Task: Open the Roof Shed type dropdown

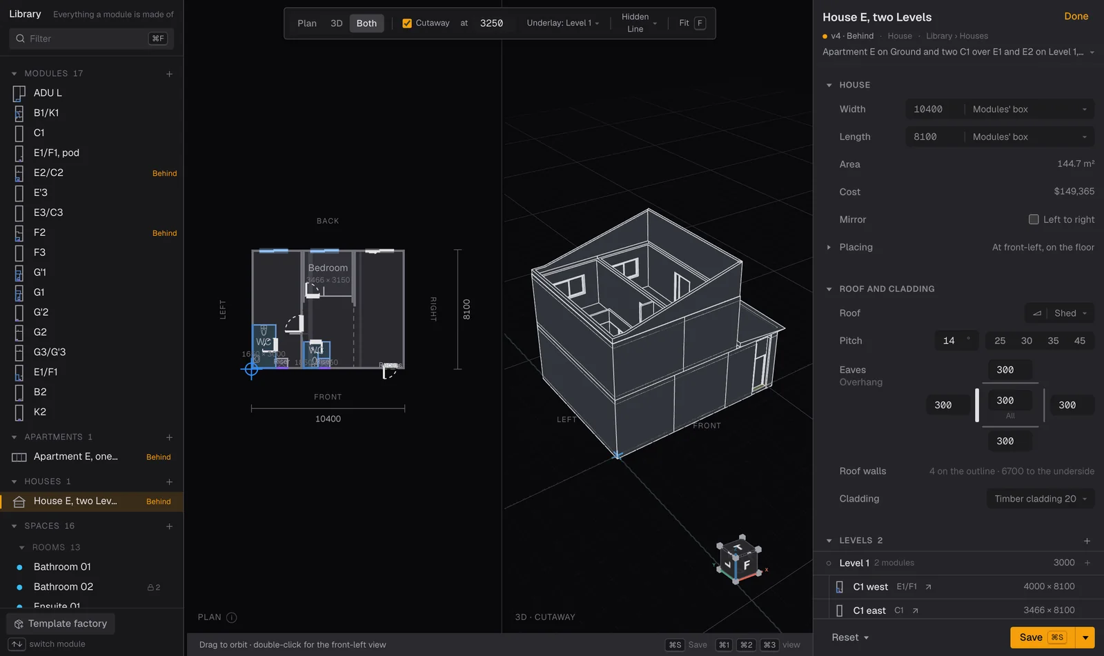Action: tap(1060, 313)
